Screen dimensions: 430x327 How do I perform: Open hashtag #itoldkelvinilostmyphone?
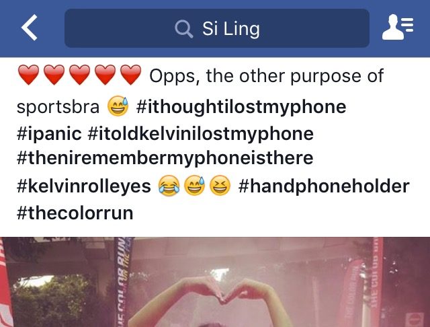tap(201, 134)
